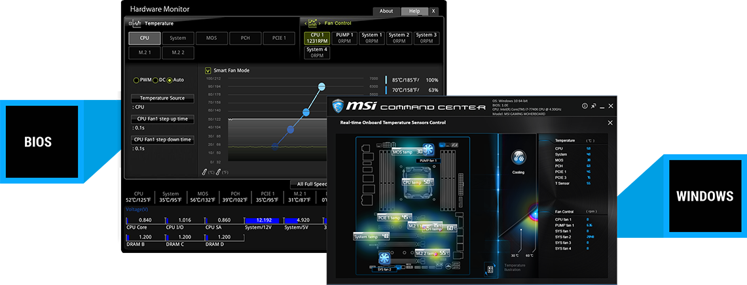This screenshot has height=285, width=747.
Task: Choose the System 2 fan button
Action: [x=399, y=38]
